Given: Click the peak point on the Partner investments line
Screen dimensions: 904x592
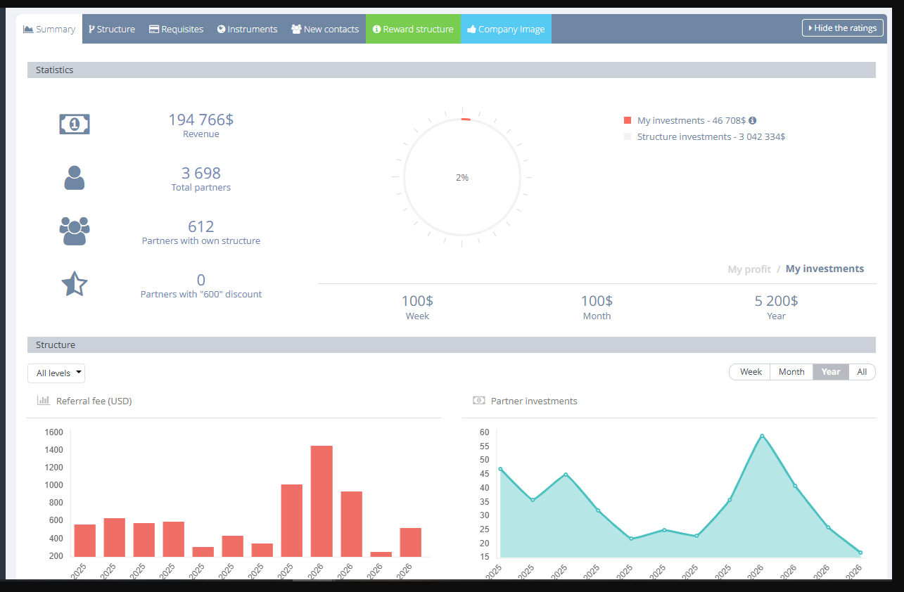Looking at the screenshot, I should click(x=762, y=436).
